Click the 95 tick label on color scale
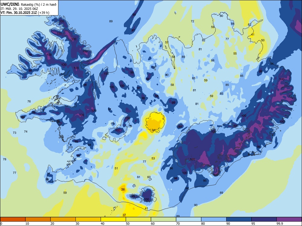Viewport: 302px width, 226px height. pos(253,224)
